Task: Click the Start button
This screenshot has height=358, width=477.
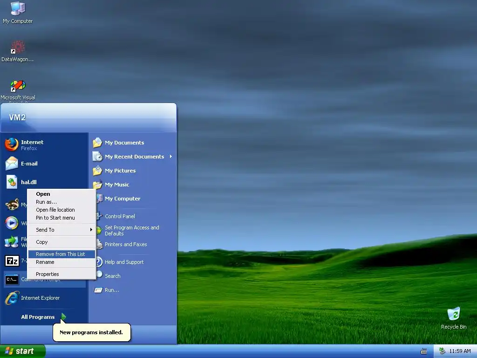Action: tap(22, 351)
